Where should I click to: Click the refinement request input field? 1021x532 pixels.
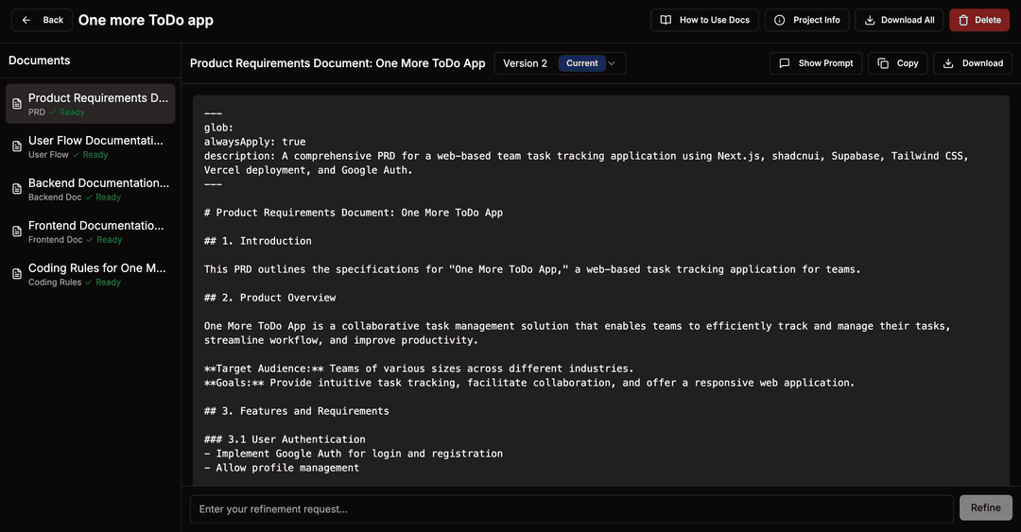coord(571,508)
